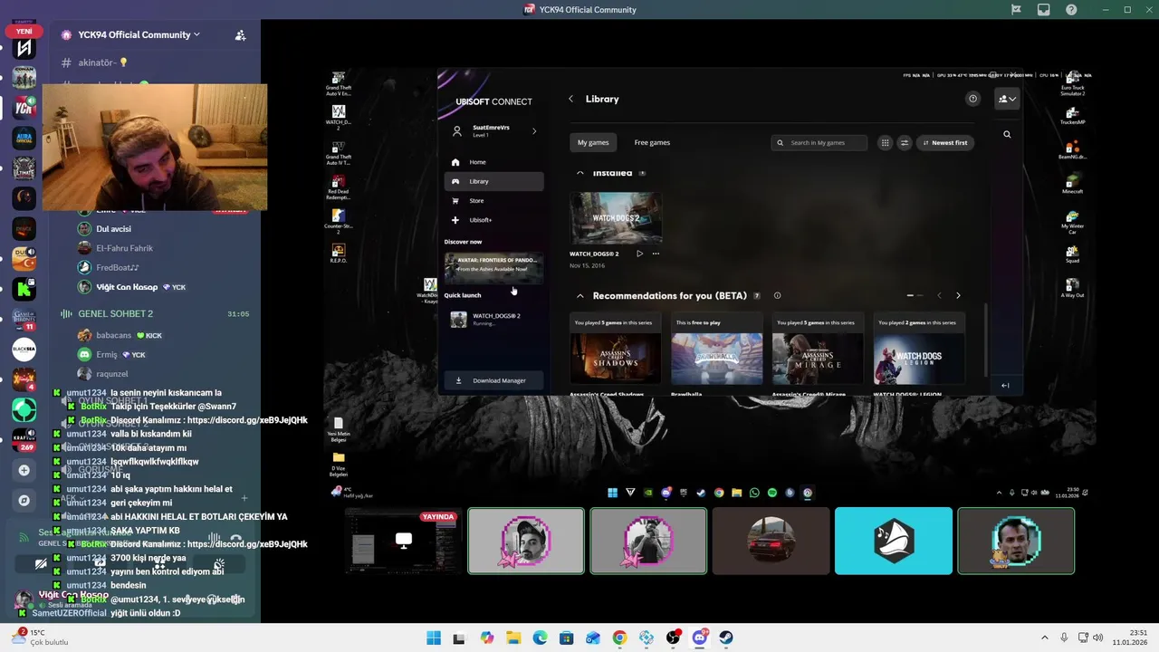The image size is (1159, 652).
Task: Open the library filter settings icon
Action: 904,142
